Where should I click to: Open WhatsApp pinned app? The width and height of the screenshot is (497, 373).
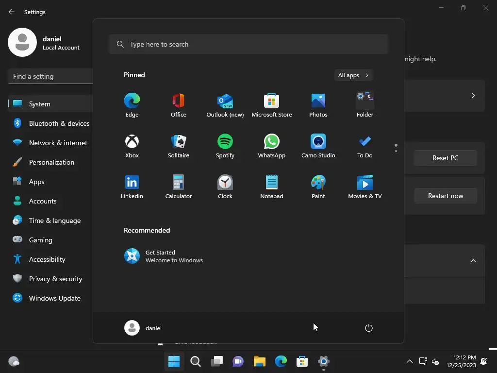pos(272,146)
